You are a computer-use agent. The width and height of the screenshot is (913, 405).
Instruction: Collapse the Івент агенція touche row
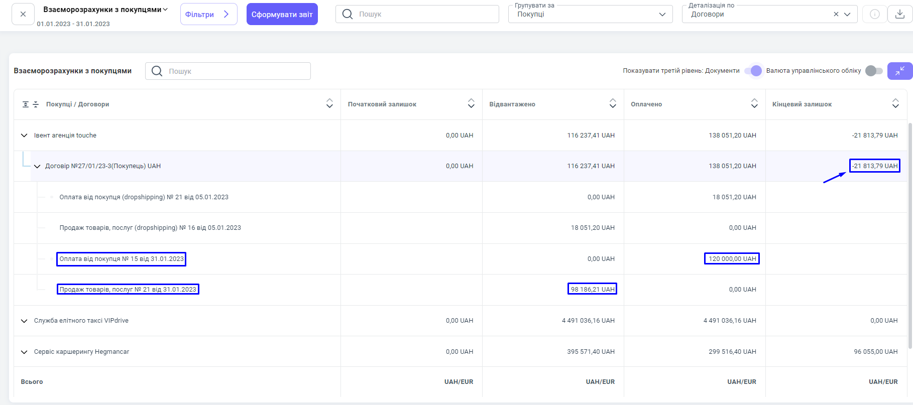pos(24,136)
